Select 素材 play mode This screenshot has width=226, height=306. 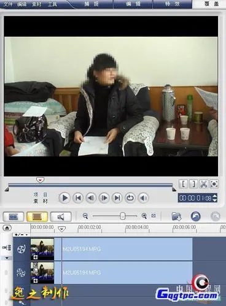pos(41,201)
